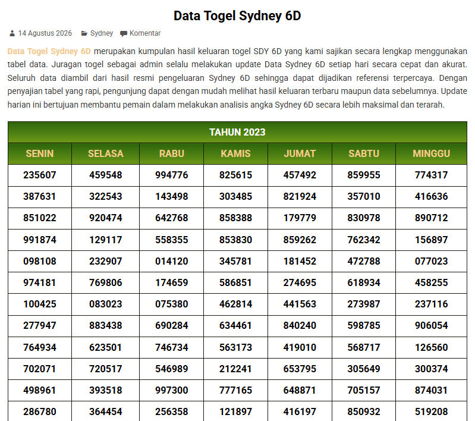
Task: Select cell 459548
Action: [x=105, y=175]
